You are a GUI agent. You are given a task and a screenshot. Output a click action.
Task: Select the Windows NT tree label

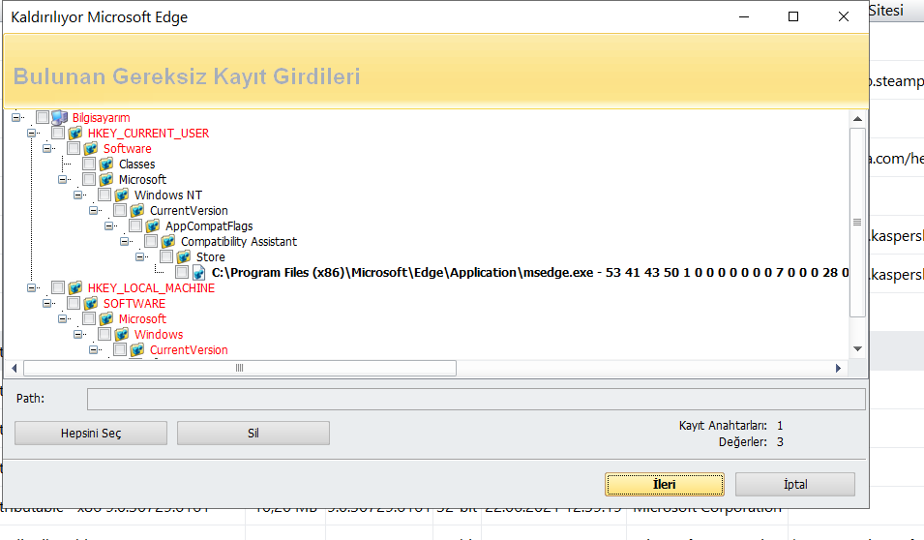pos(168,195)
